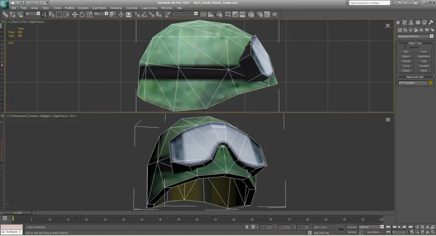Click the Key Filters button
The height and width of the screenshot is (236, 436).
[374, 232]
